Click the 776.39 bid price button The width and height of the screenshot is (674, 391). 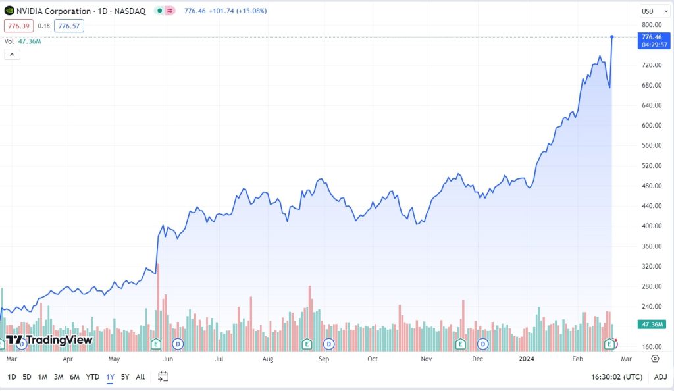18,26
